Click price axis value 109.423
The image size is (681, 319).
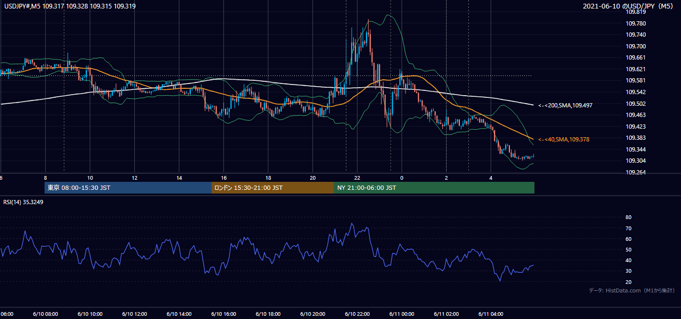pyautogui.click(x=636, y=127)
